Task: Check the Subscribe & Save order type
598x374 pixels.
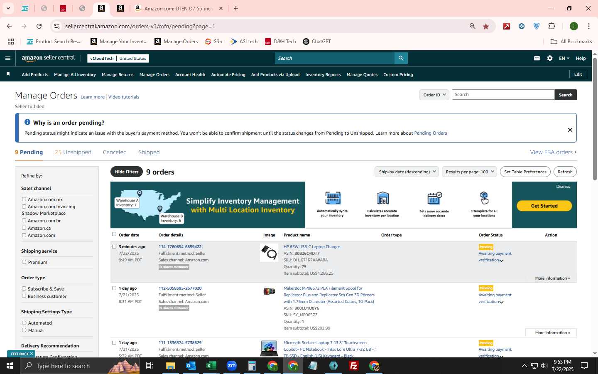Action: point(24,289)
